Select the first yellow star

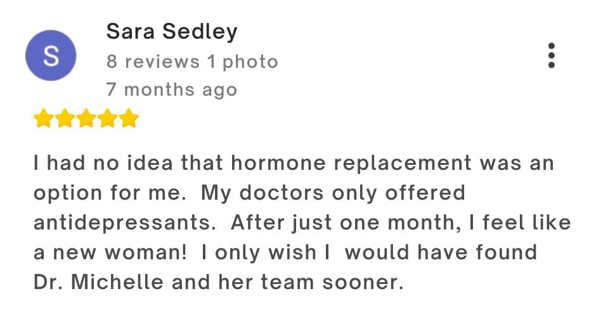pos(43,118)
